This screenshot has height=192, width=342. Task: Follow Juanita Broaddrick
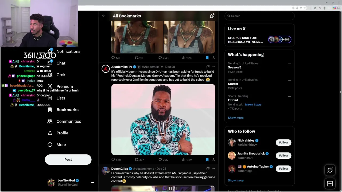tap(283, 155)
